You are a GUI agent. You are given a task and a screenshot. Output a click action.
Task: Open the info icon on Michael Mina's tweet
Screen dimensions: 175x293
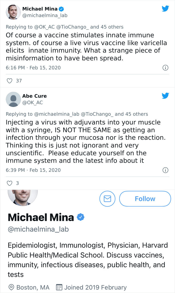click(165, 68)
